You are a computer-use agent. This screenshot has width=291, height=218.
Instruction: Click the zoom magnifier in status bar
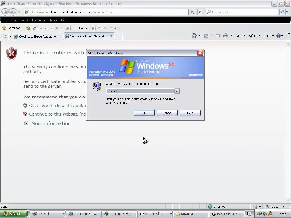click(268, 207)
